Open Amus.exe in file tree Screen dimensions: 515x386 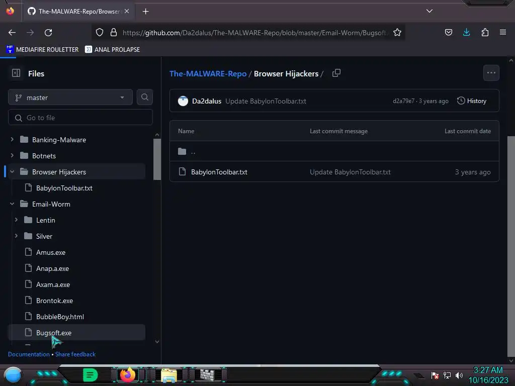click(x=51, y=252)
